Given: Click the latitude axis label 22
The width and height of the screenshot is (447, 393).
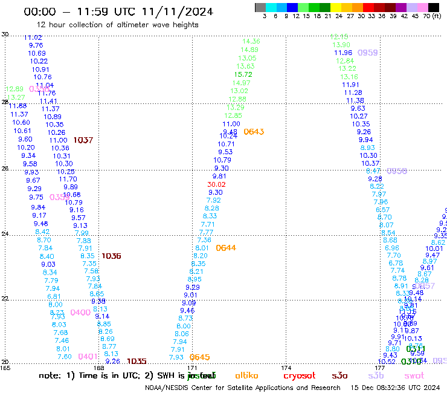Looking at the screenshot, I should point(5,299).
